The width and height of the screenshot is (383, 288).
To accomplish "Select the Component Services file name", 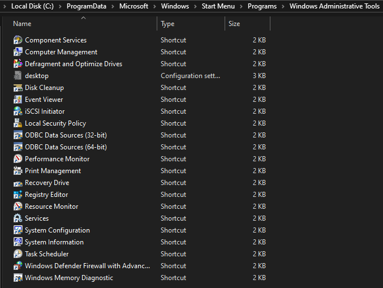I will [55, 40].
